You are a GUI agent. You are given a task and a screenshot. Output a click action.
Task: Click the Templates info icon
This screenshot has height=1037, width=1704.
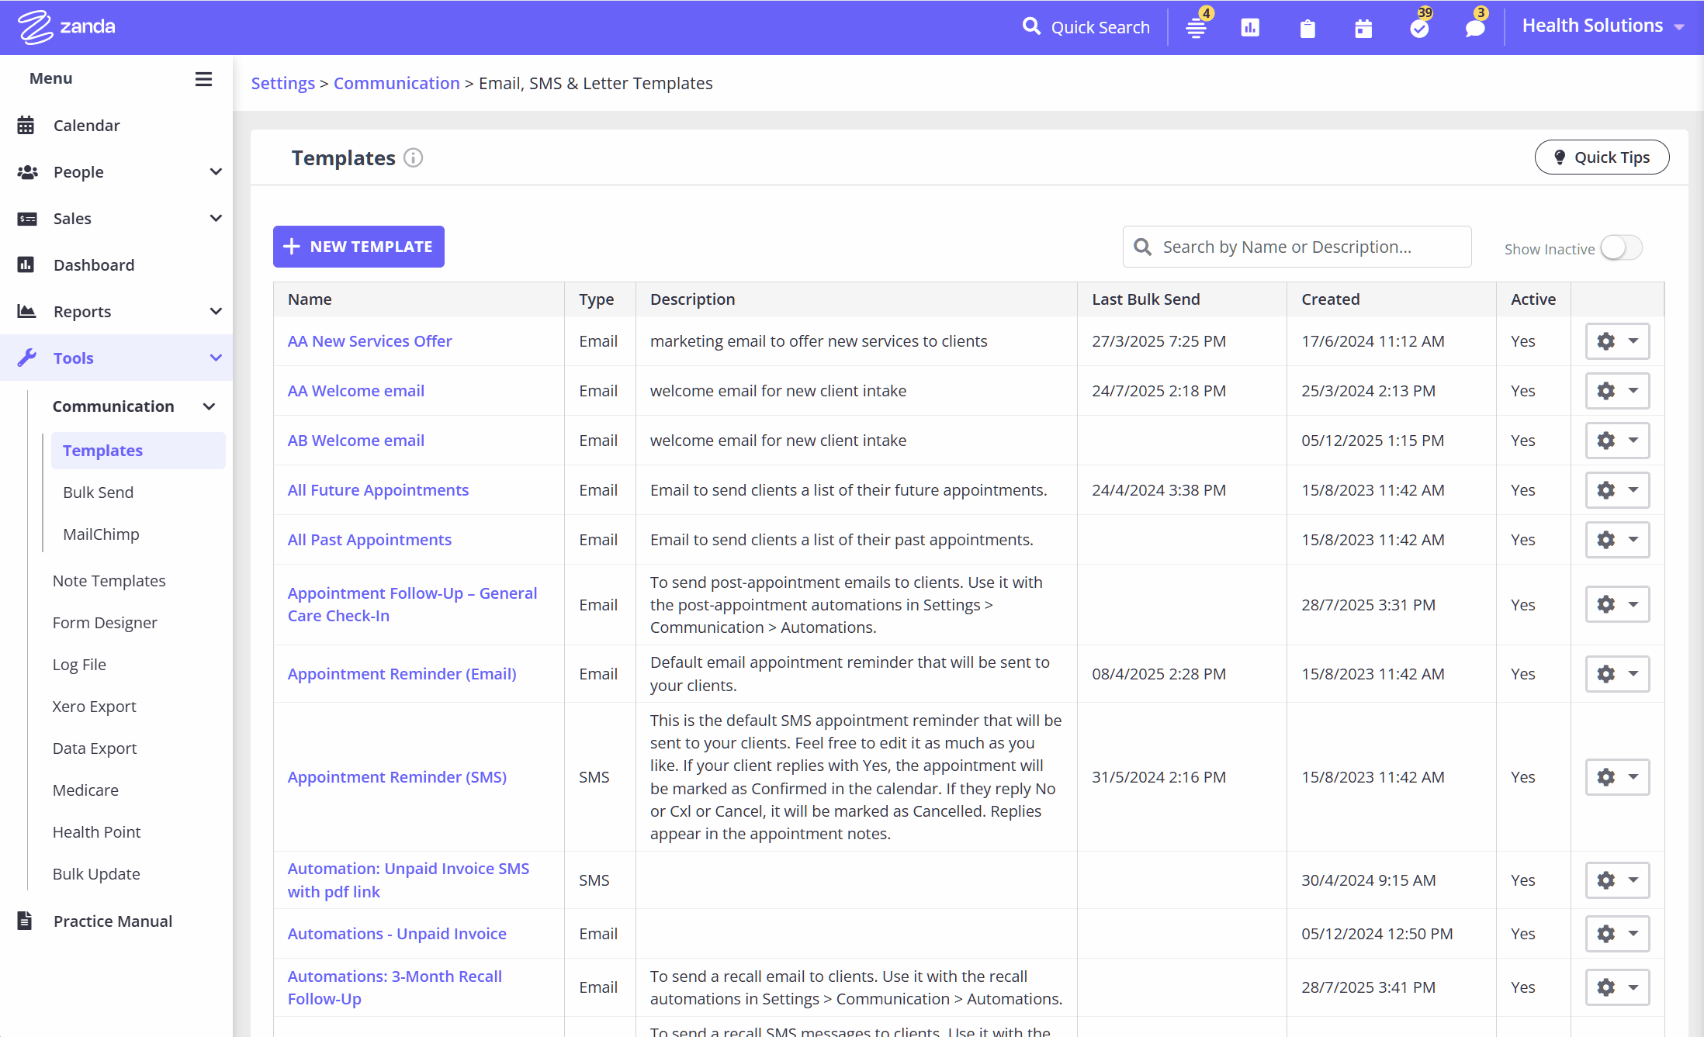click(414, 158)
